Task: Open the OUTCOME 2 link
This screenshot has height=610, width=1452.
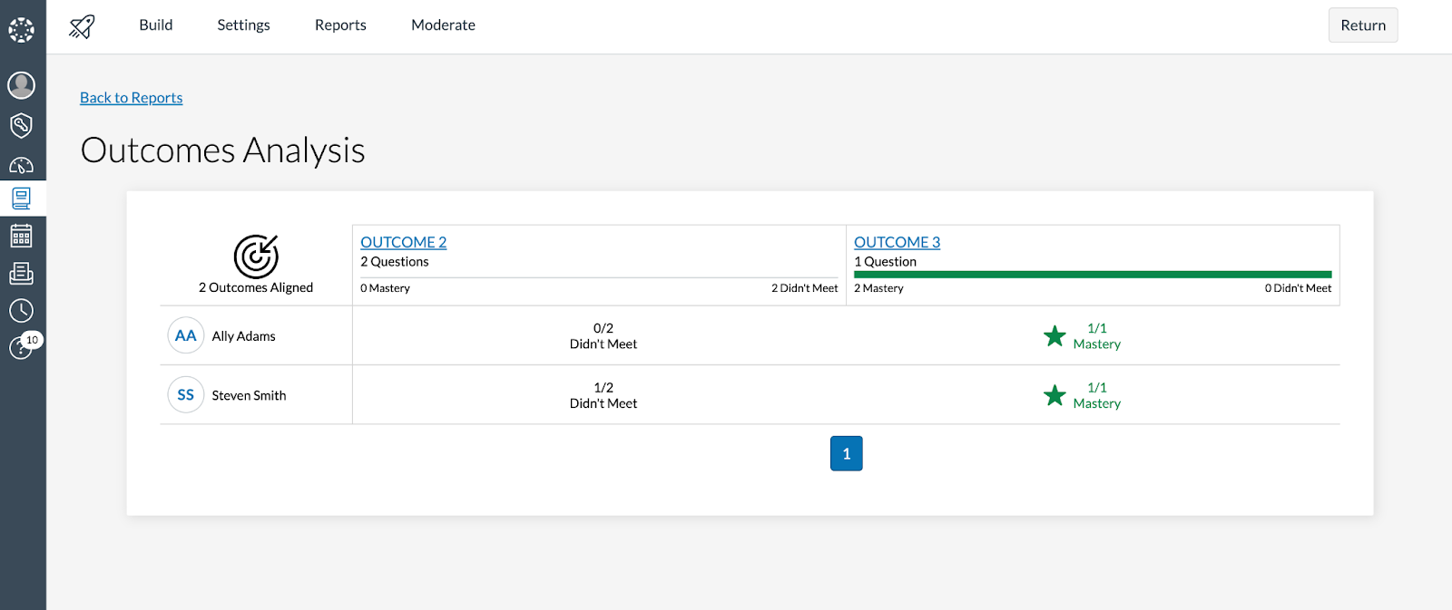Action: [404, 242]
